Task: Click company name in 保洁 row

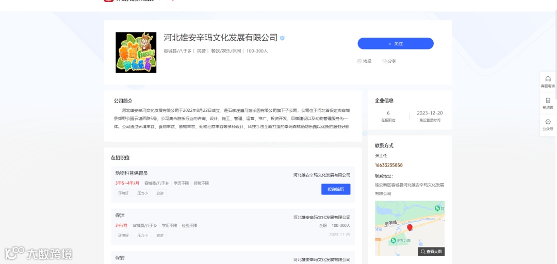Action: [x=322, y=217]
